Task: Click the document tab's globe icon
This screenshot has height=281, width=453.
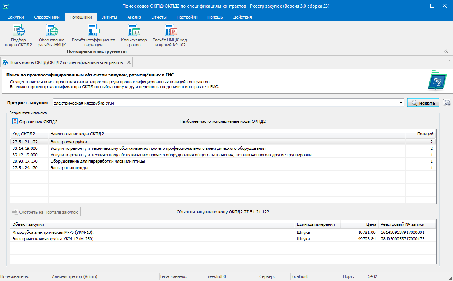Action: coord(5,62)
